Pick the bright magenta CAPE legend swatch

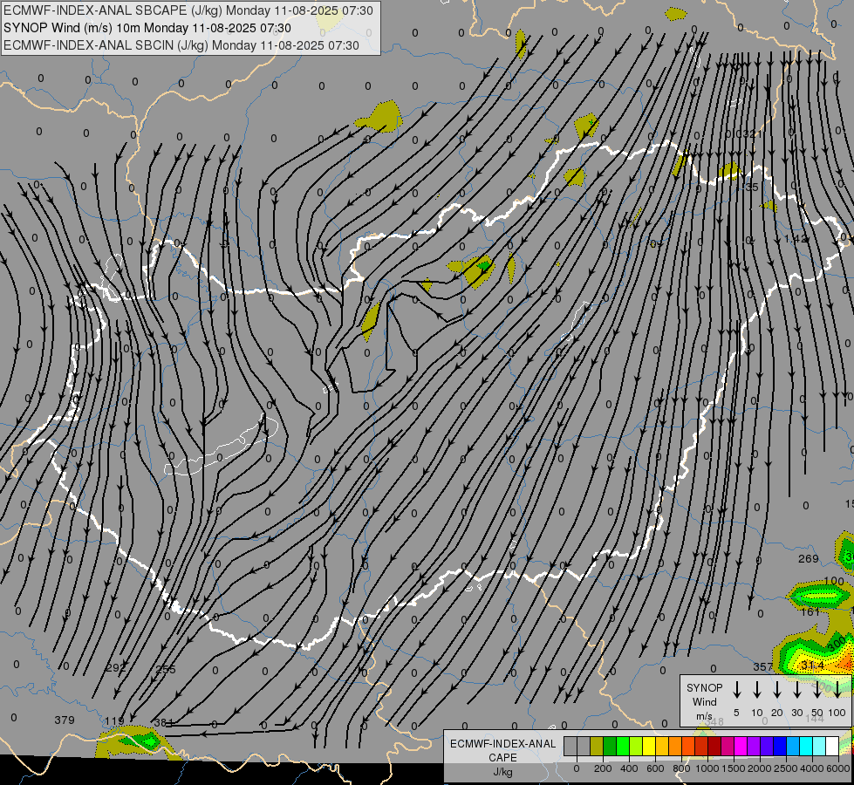coord(741,747)
